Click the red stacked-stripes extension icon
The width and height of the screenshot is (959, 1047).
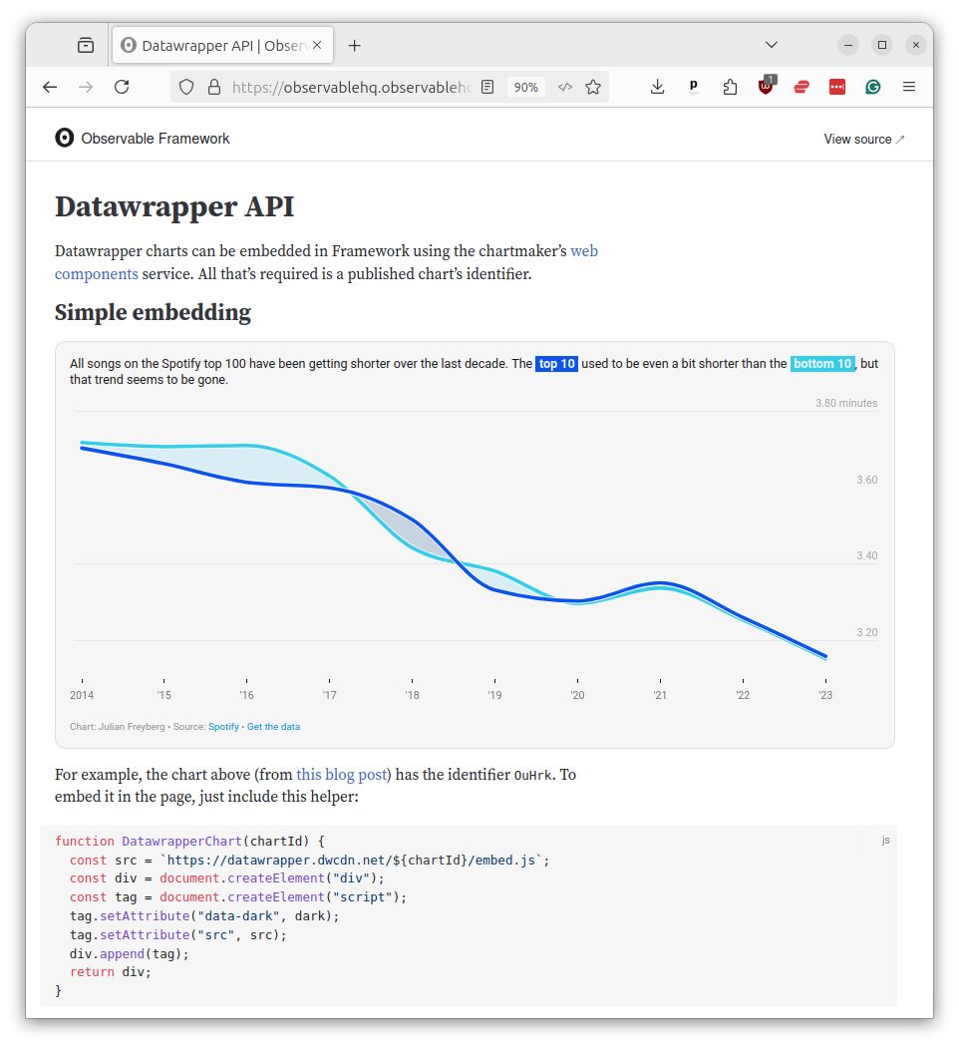tap(801, 87)
